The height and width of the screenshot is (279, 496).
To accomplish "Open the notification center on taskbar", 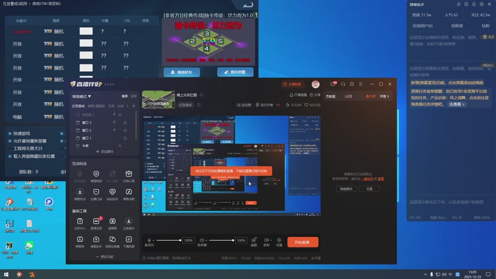I will point(488,274).
